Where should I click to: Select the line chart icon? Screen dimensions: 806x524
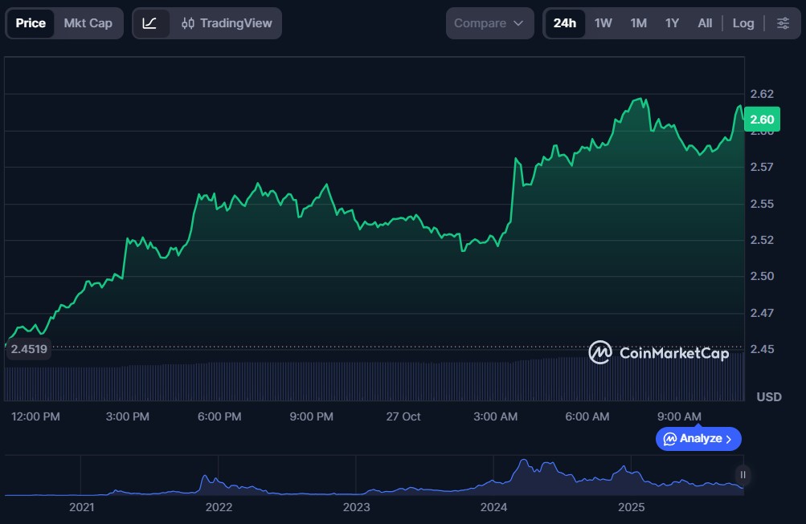click(x=150, y=23)
